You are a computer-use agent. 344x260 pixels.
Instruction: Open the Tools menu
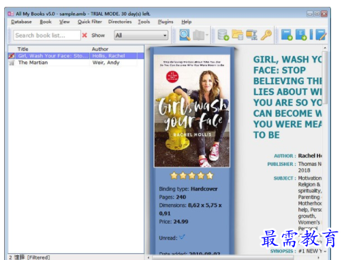[144, 22]
